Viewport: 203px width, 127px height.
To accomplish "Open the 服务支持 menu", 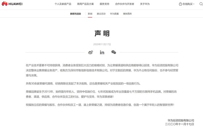I will pos(104,4).
